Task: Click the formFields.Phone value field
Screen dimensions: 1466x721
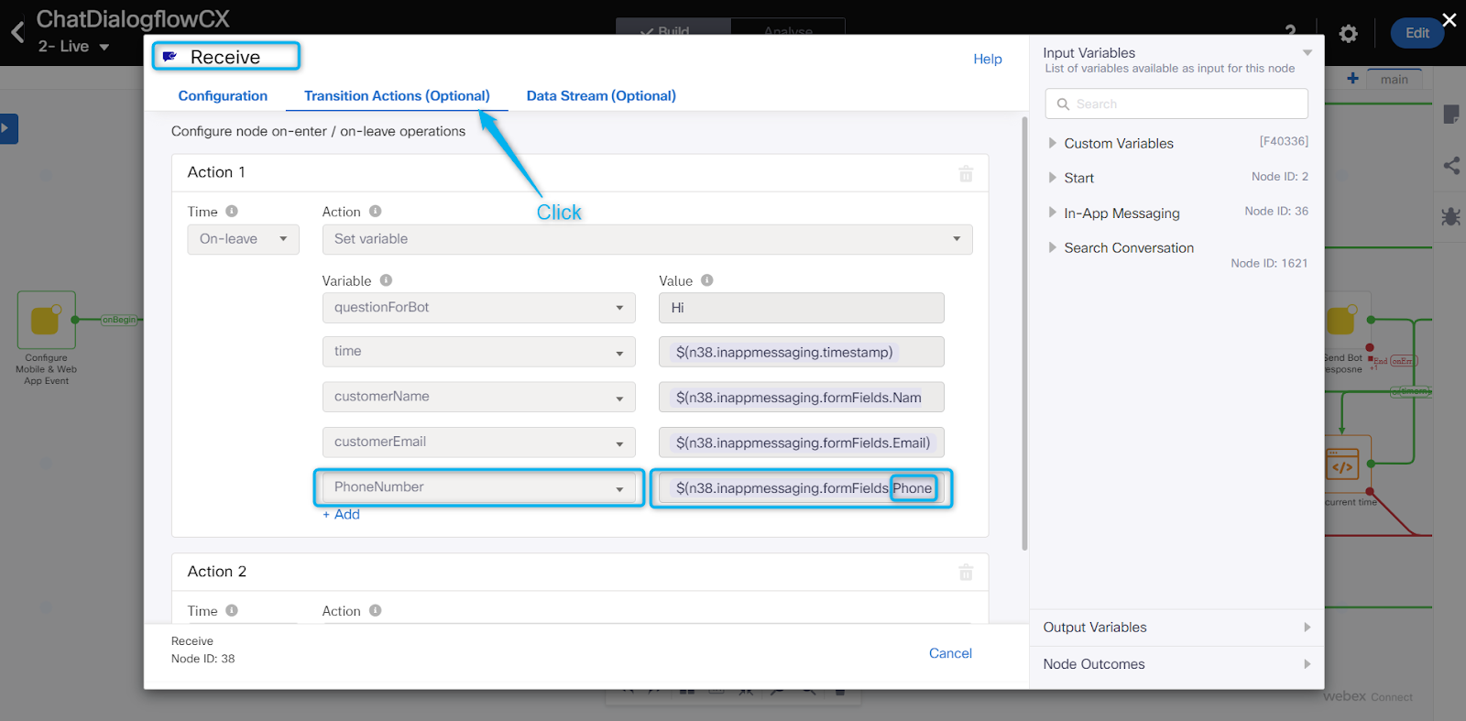Action: coord(801,487)
